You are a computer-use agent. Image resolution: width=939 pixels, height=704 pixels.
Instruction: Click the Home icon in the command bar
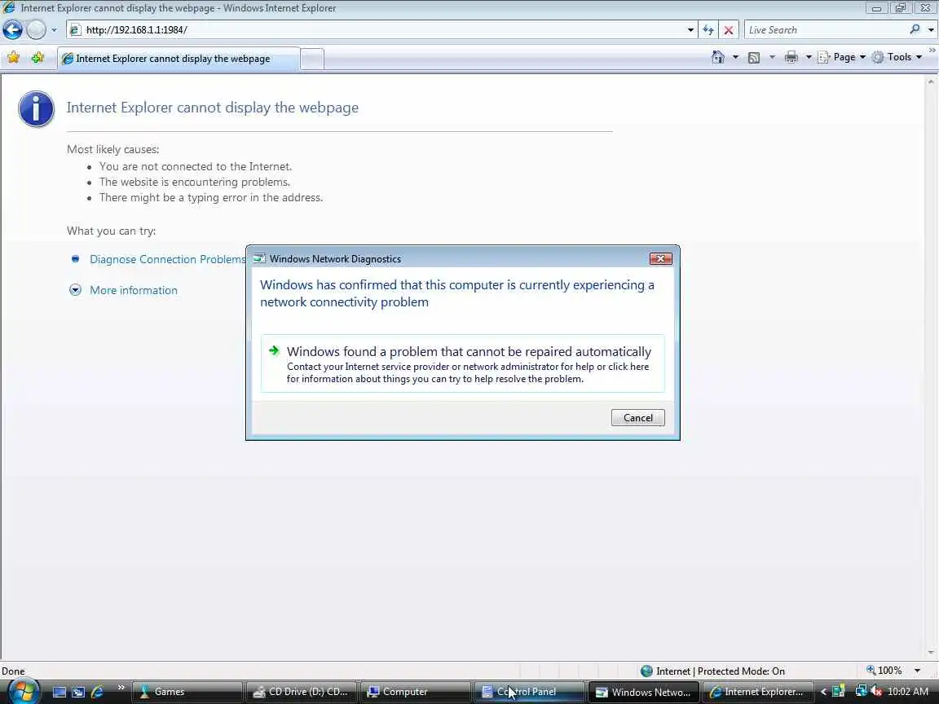pyautogui.click(x=718, y=57)
